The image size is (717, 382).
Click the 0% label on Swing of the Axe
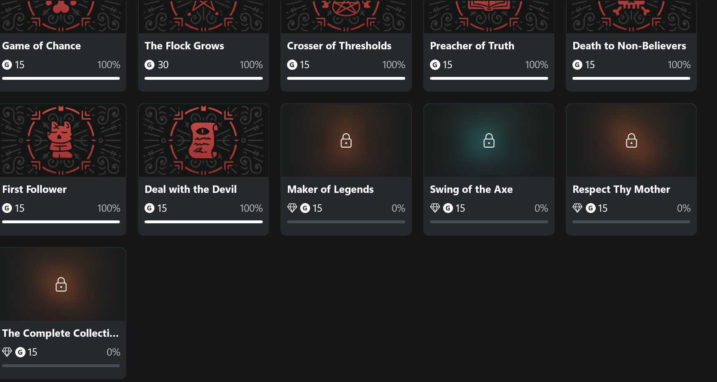click(x=541, y=208)
